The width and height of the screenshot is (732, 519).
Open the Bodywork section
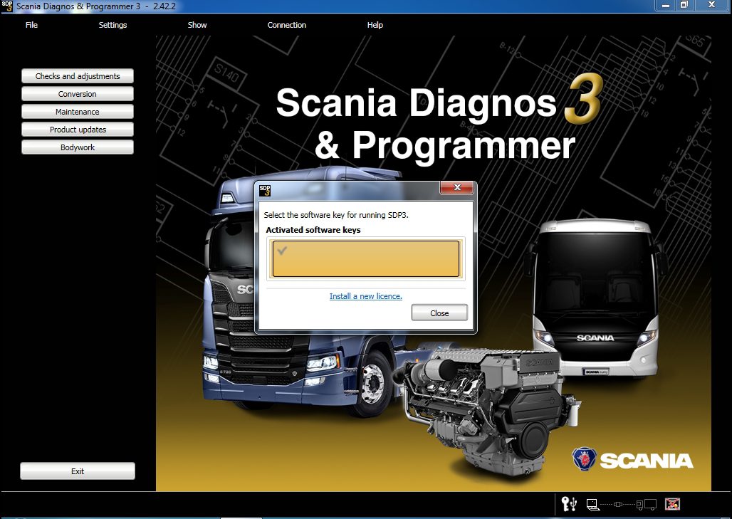(77, 147)
